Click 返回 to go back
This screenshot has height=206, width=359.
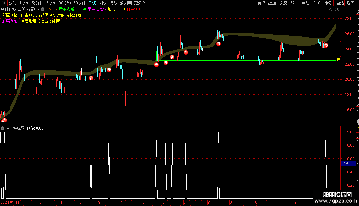click(x=350, y=3)
